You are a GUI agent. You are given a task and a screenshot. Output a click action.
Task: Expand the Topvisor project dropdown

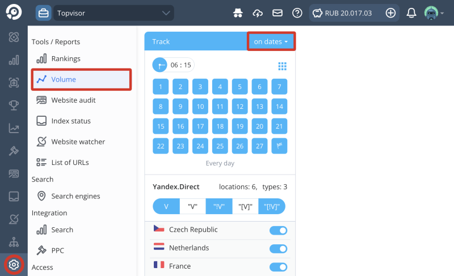[114, 13]
